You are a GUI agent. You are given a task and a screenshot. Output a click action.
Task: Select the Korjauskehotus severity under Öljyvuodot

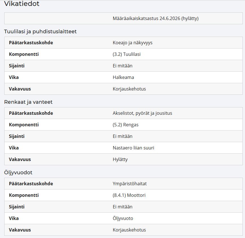pos(129,230)
